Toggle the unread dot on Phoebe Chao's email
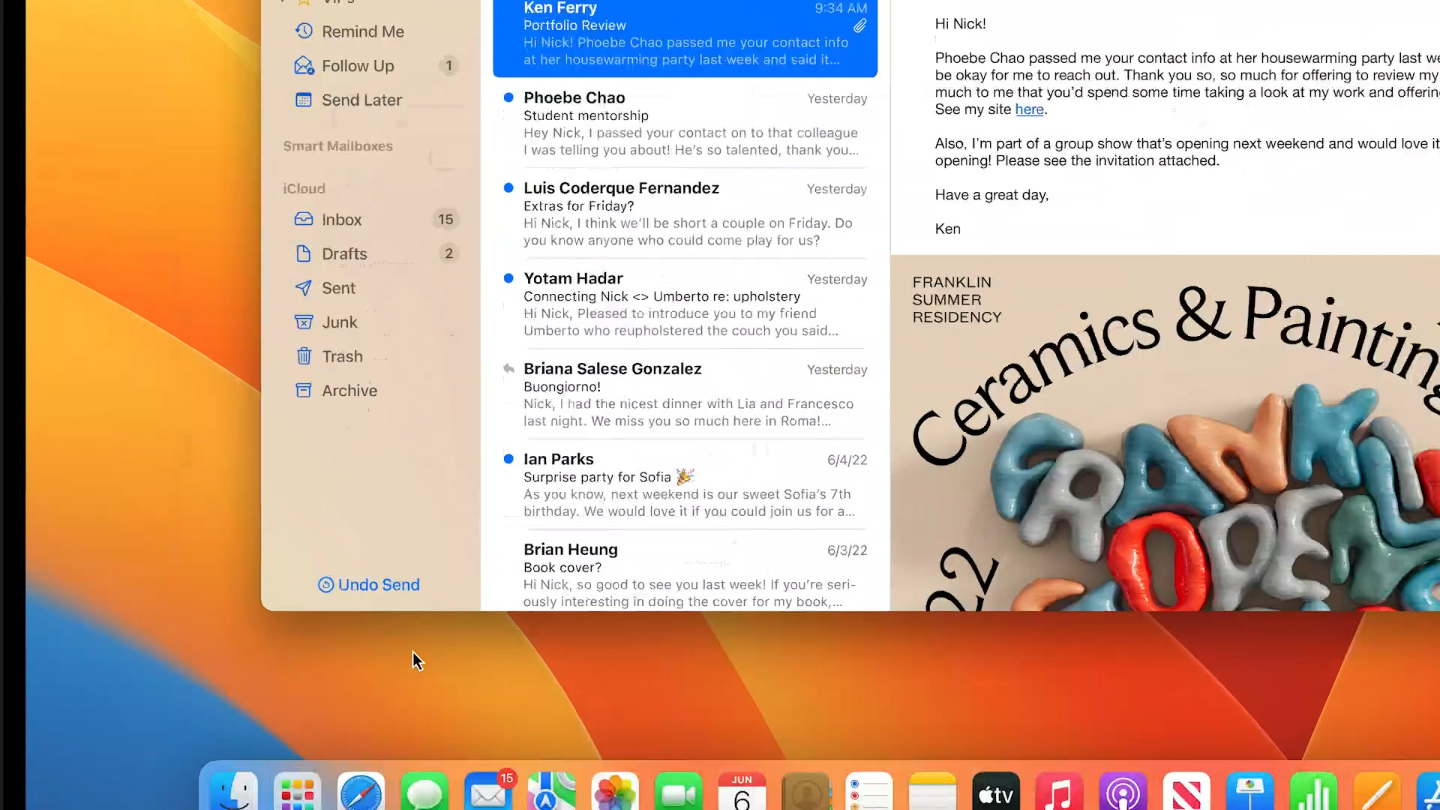 [508, 97]
